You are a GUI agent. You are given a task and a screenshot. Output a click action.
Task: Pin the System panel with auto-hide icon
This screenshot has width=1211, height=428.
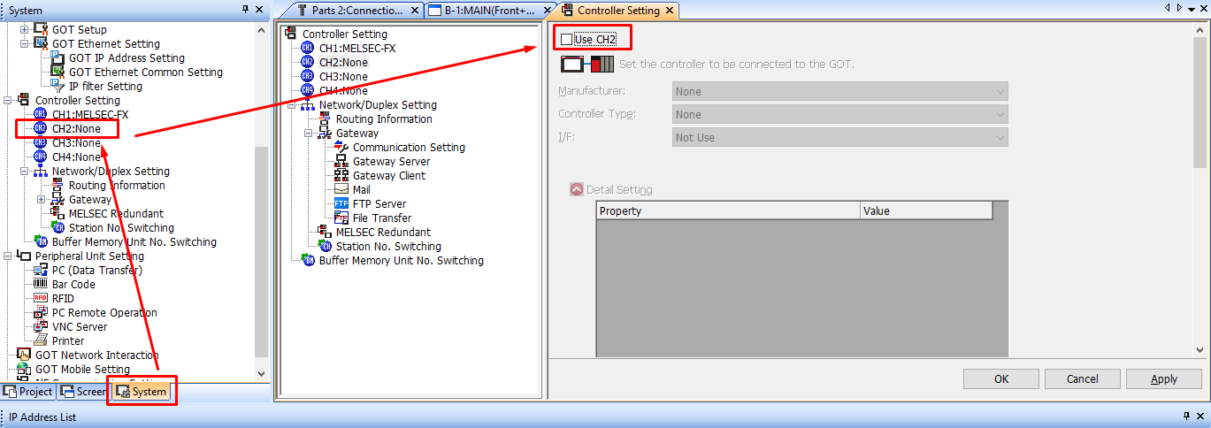tap(245, 10)
